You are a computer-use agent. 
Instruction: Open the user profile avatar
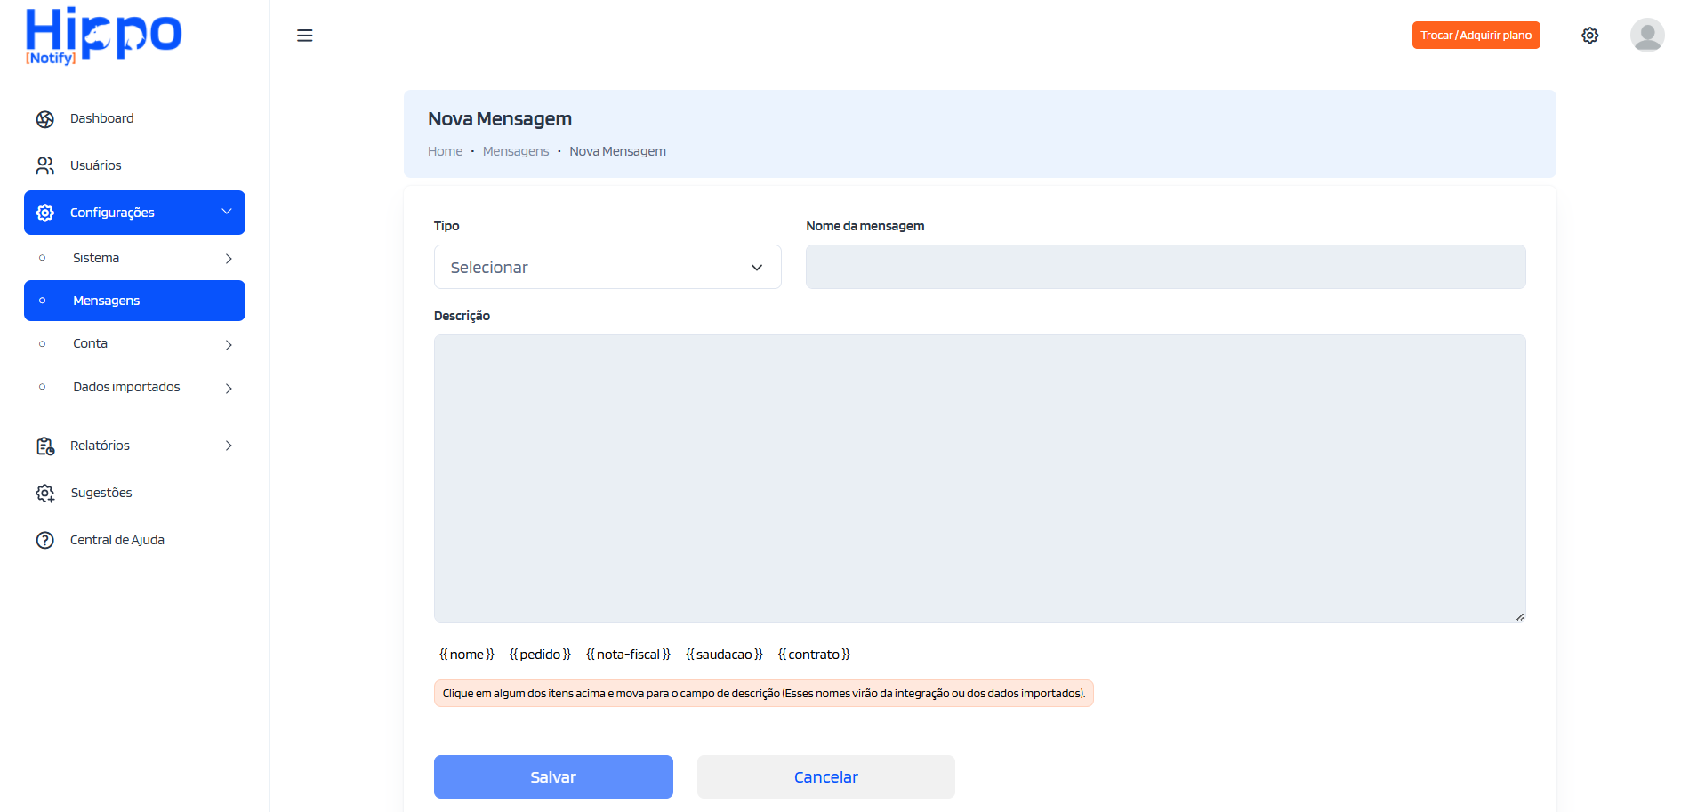1646,36
